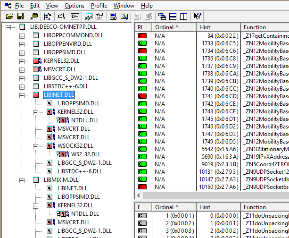The height and width of the screenshot is (238, 289).
Task: Select the NTDLL.DLL node under LIBINET.DLL
Action: tap(85, 120)
